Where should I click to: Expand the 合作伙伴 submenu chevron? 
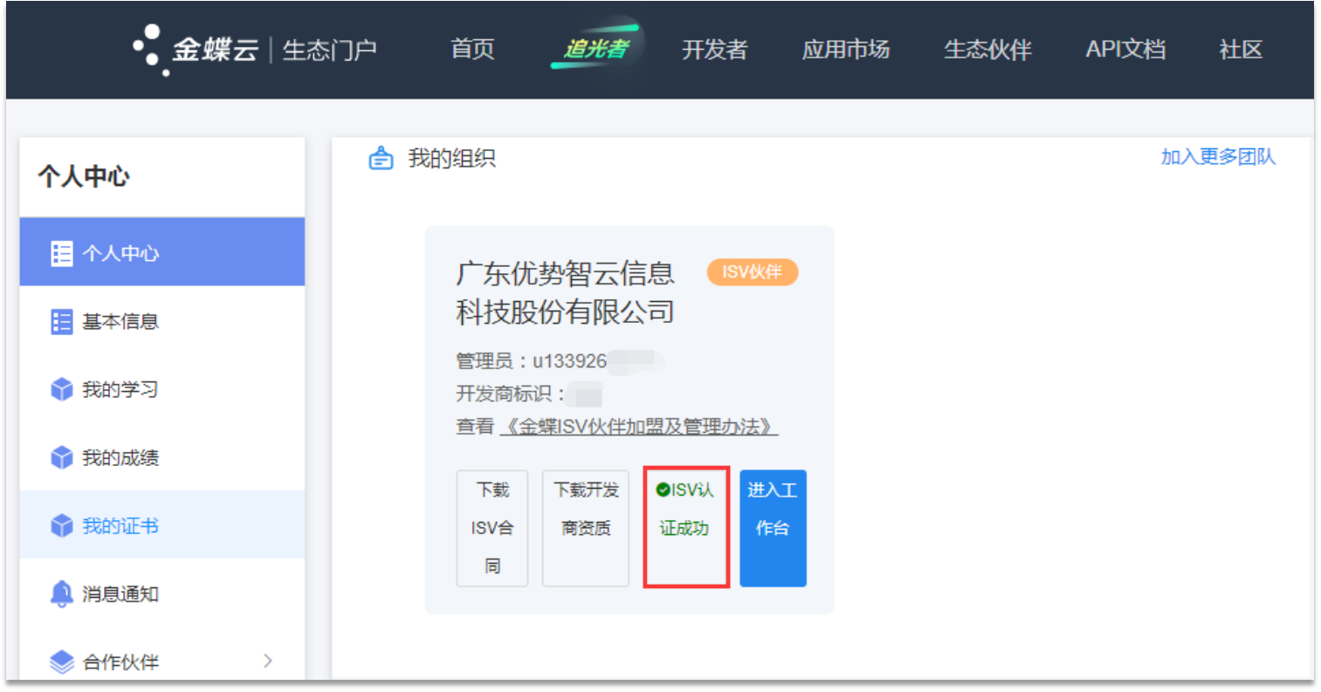coord(268,661)
